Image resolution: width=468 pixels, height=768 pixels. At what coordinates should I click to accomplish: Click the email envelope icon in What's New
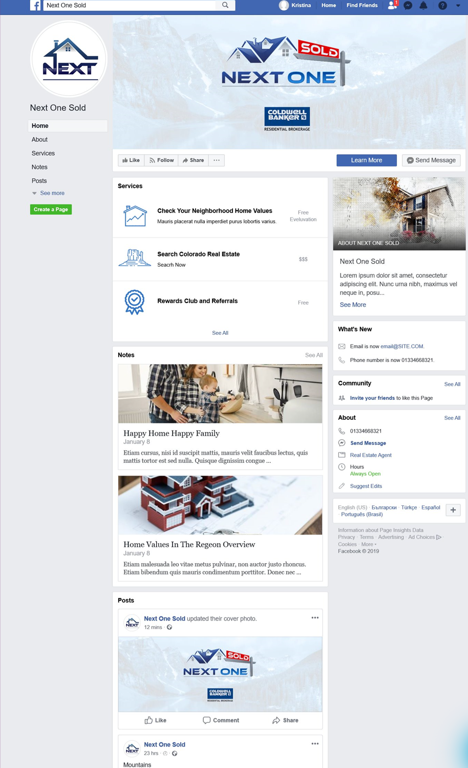(342, 347)
